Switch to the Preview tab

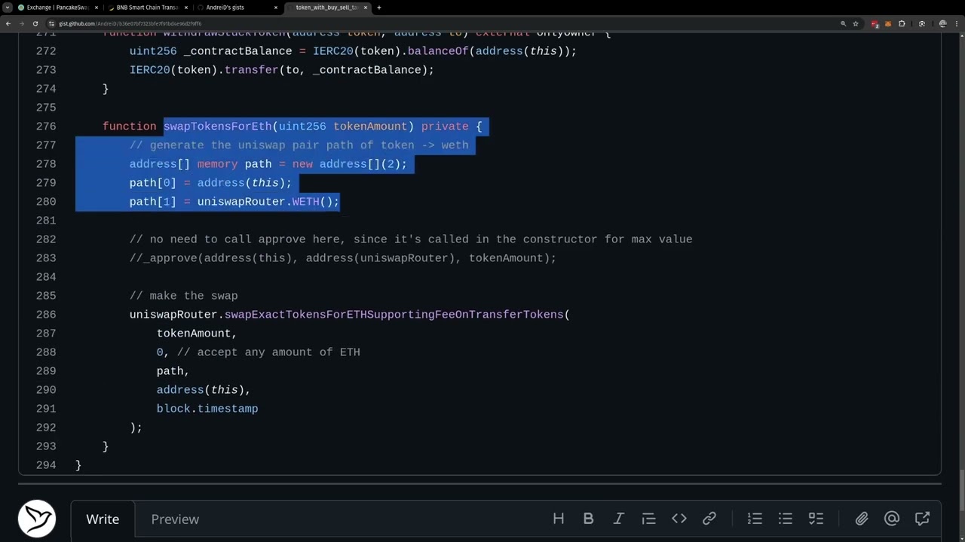pos(175,519)
